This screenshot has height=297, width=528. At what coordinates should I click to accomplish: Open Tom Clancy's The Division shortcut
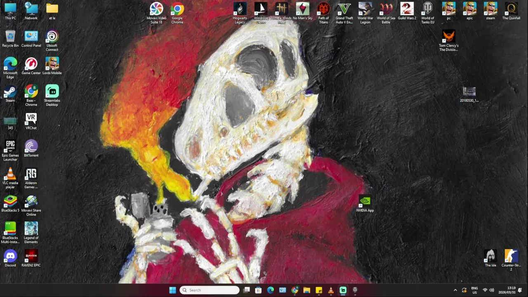[x=449, y=41]
